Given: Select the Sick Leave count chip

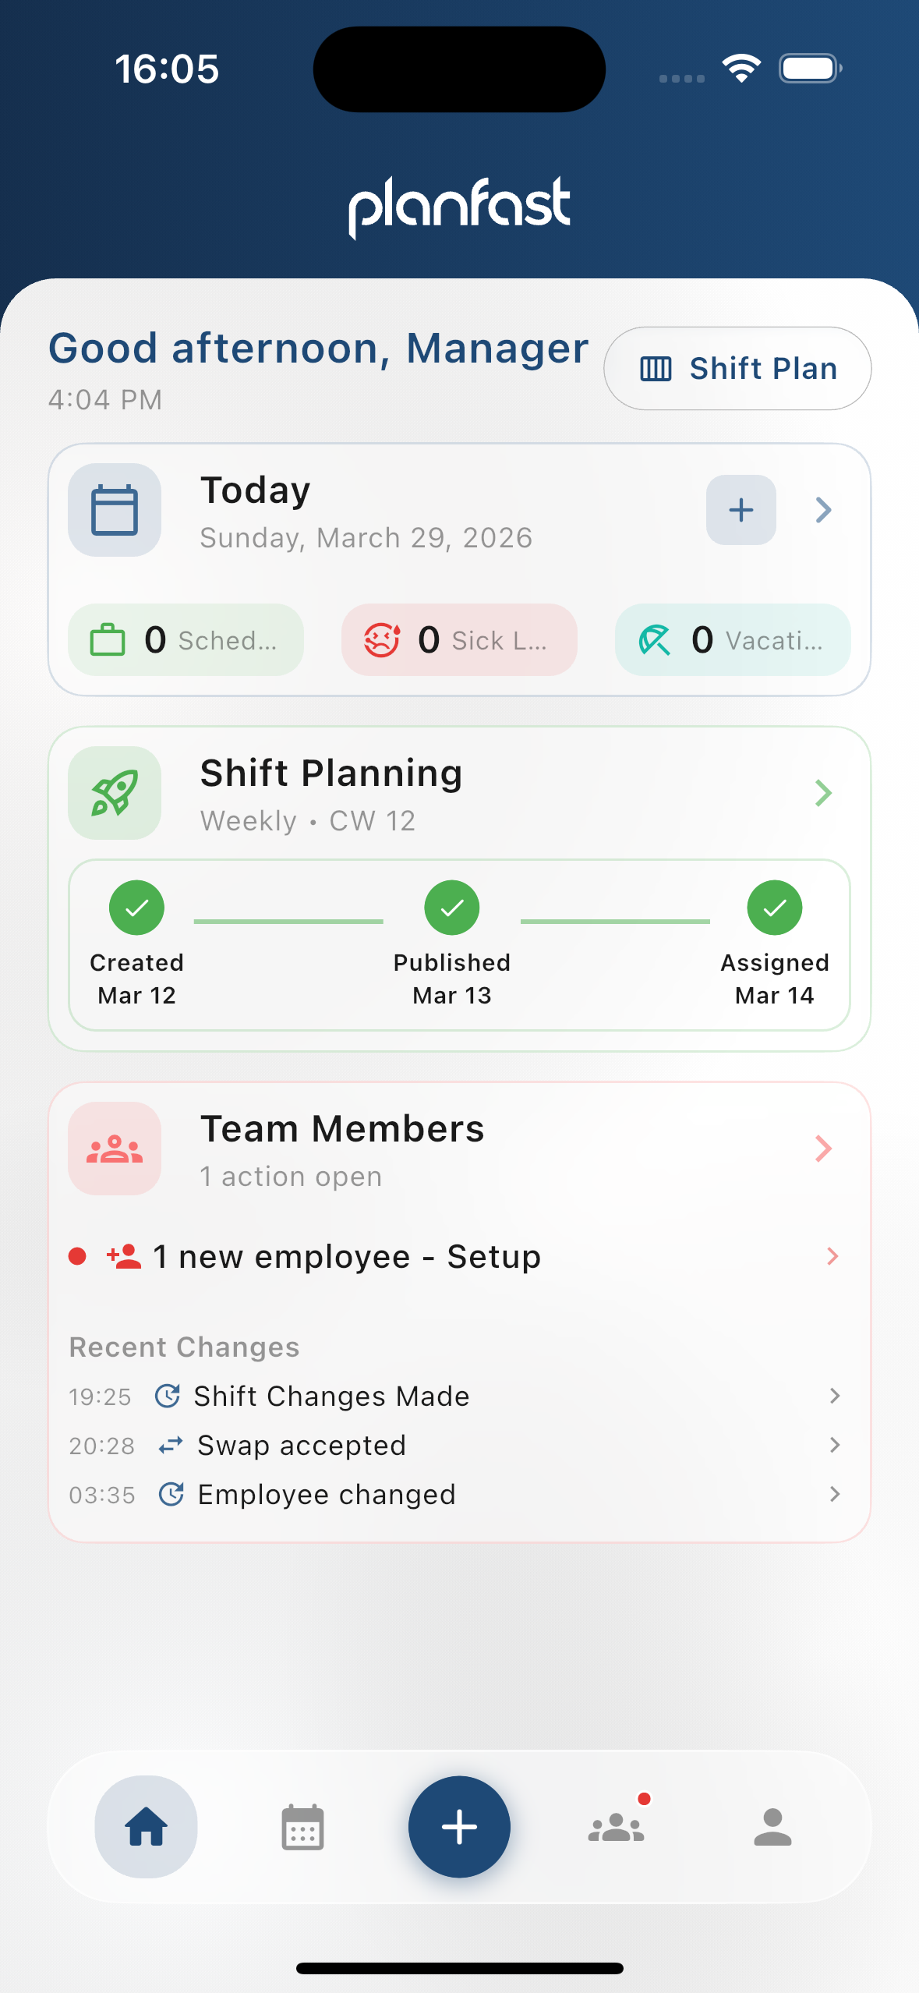Looking at the screenshot, I should 459,639.
